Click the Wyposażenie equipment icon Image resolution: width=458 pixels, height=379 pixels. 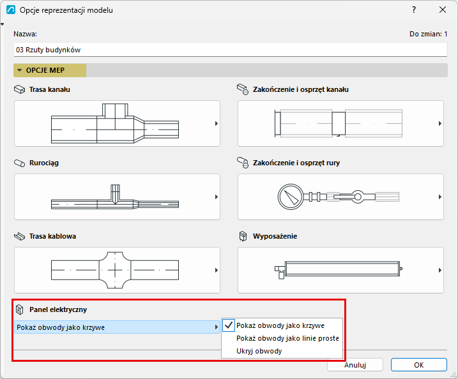pos(243,236)
